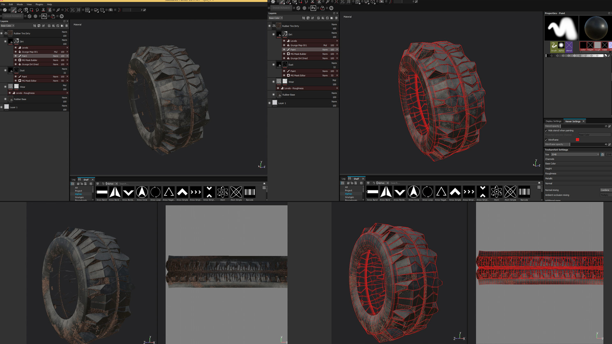Select the Clone stamp tool in left toolbar
612x344 pixels.
click(43, 10)
